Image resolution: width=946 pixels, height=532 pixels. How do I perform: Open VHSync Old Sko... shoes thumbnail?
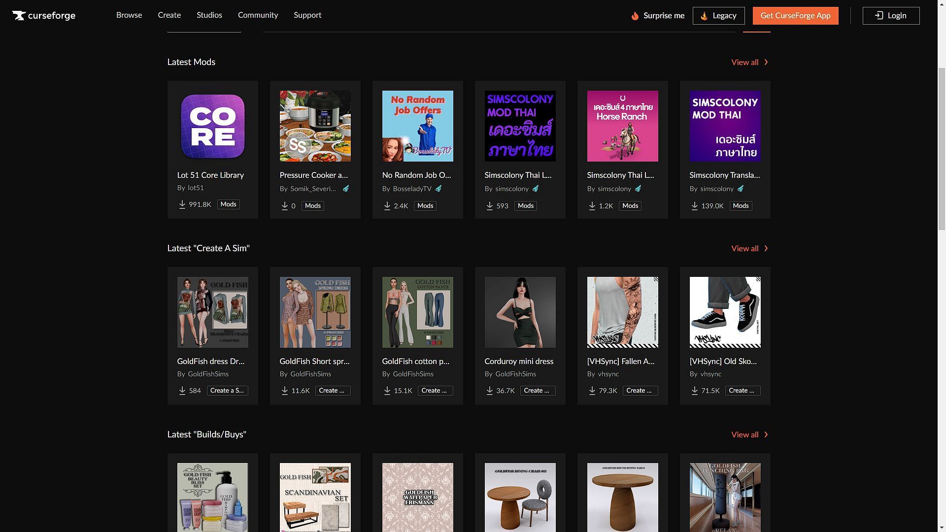tap(725, 312)
